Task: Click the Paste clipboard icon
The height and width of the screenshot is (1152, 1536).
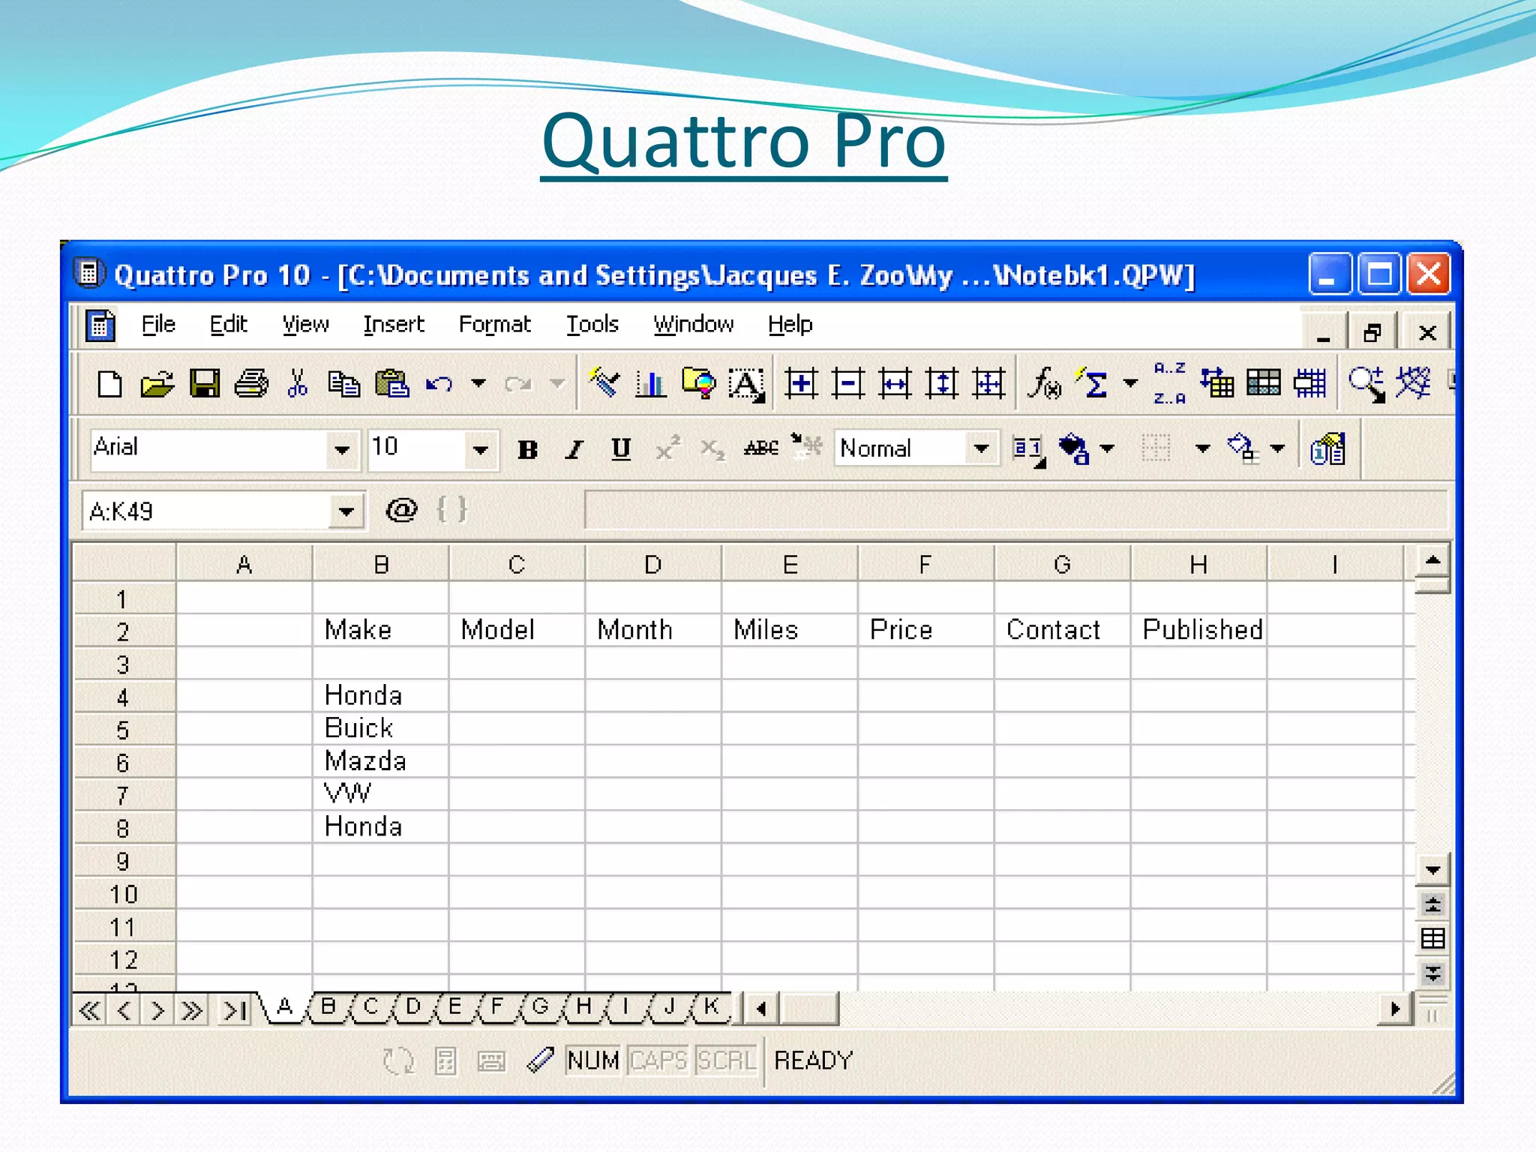Action: (x=391, y=384)
